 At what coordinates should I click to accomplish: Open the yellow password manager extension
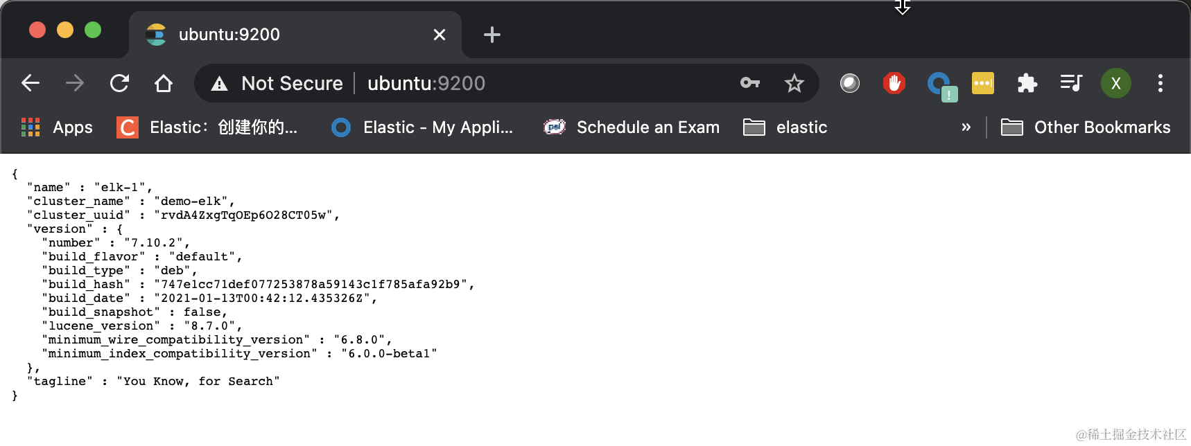tap(983, 83)
